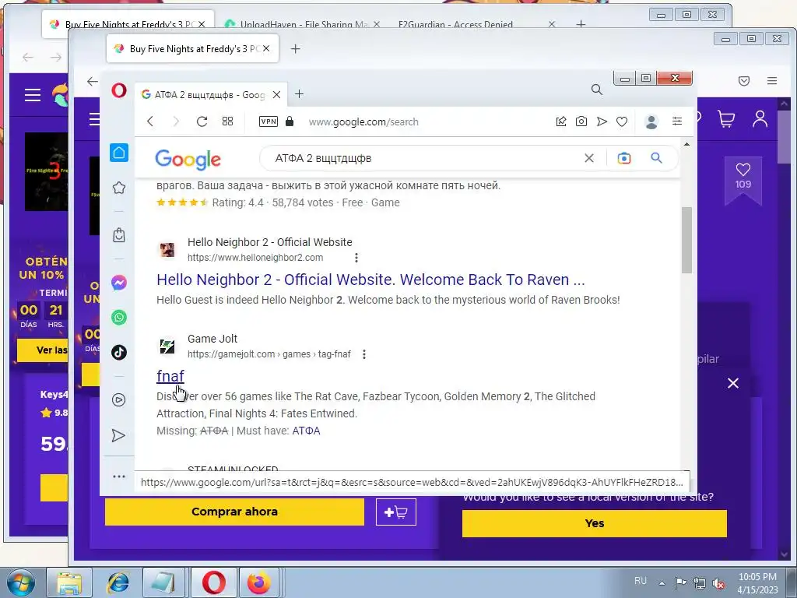The image size is (797, 598).
Task: Click the padlock site security icon
Action: click(290, 121)
